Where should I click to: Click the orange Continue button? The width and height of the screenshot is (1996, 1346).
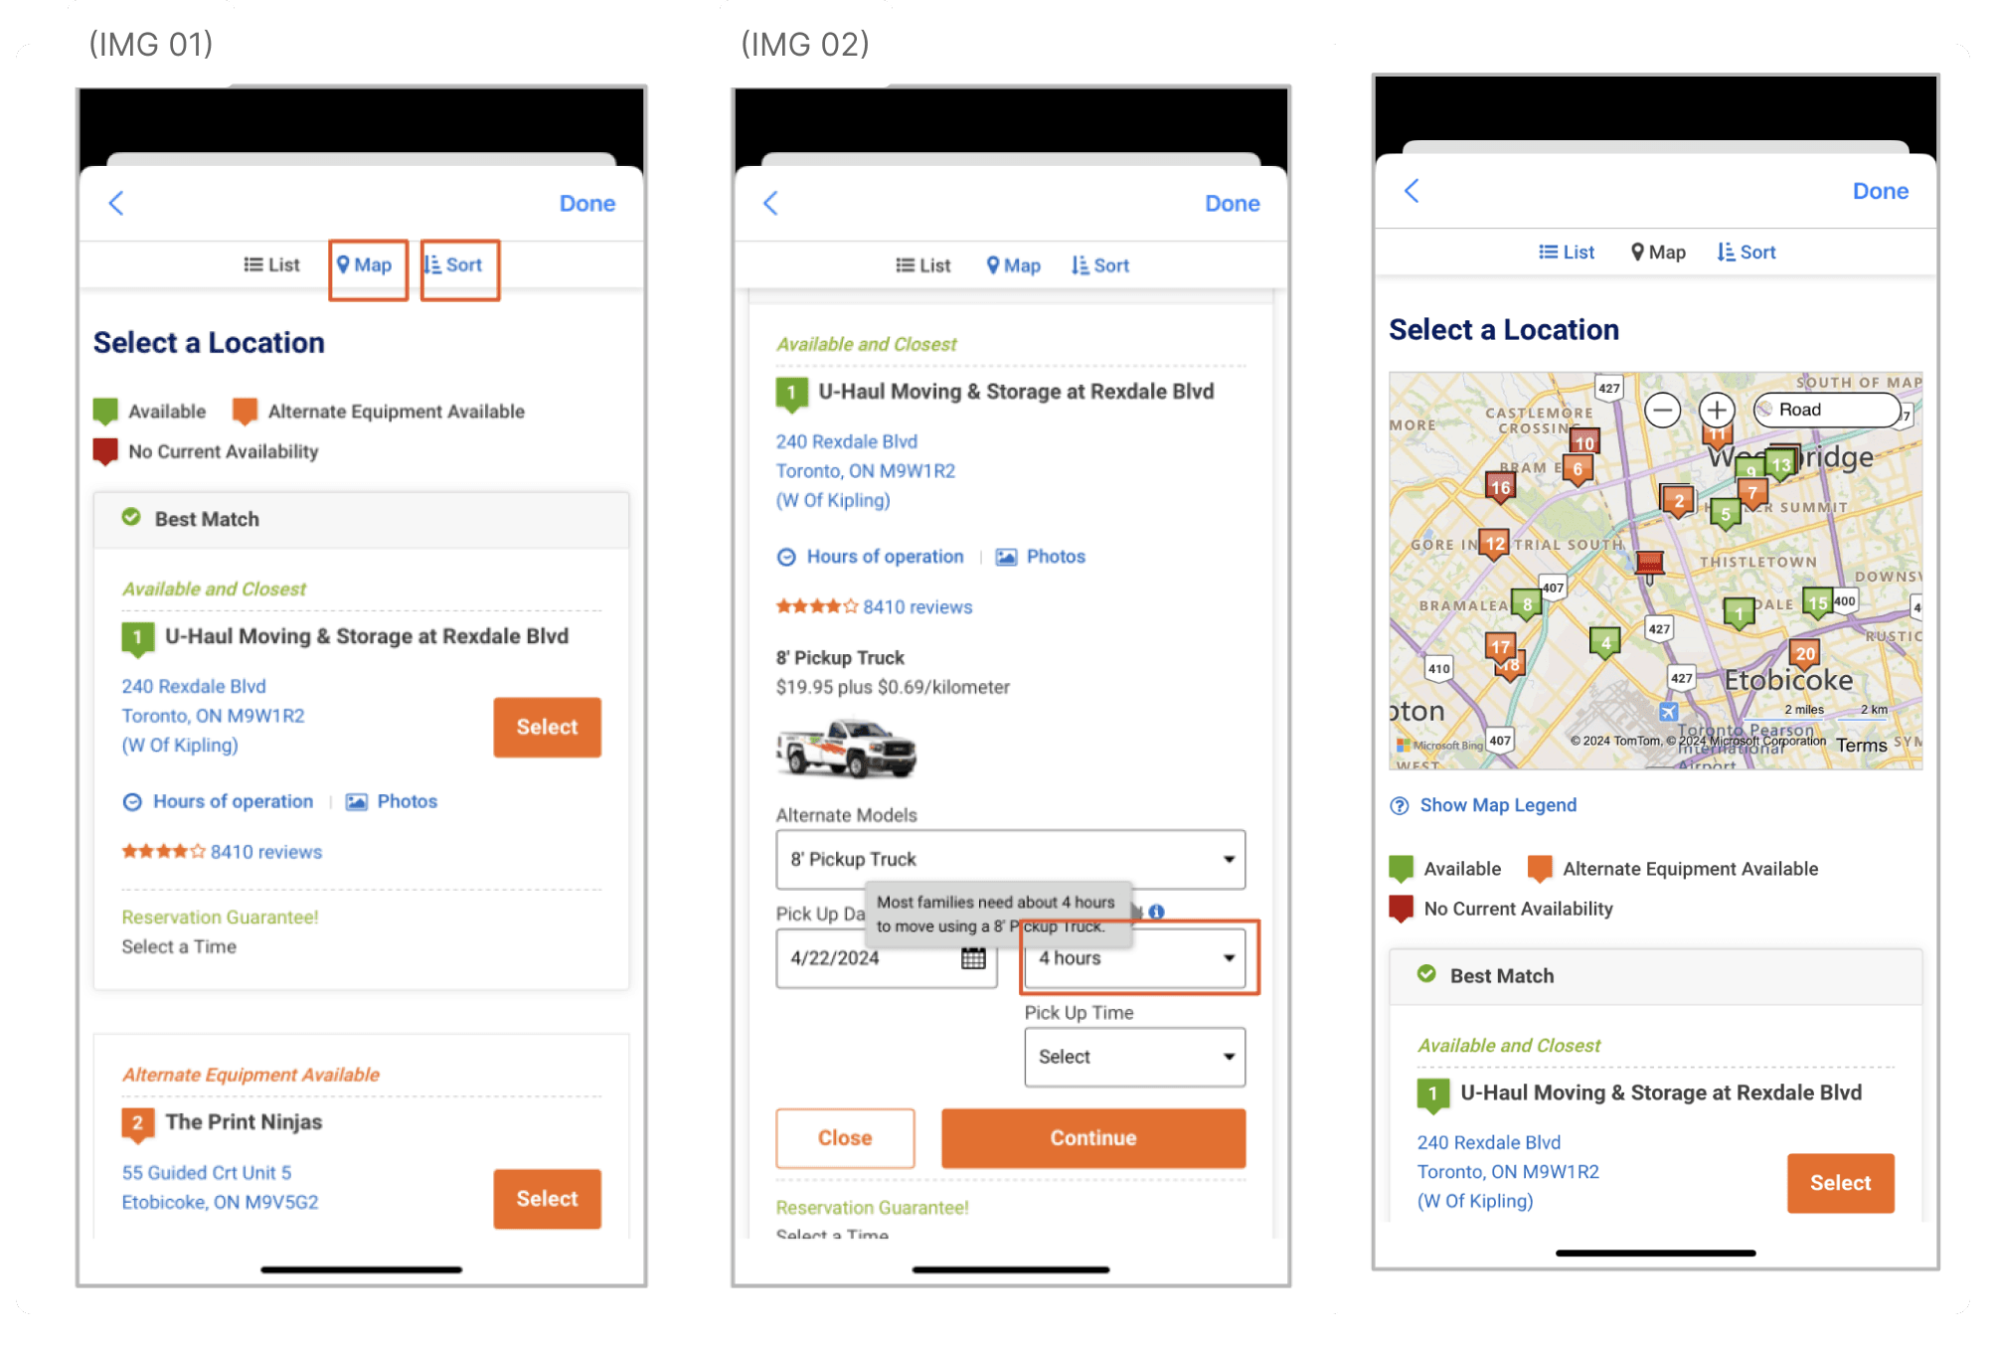point(1093,1138)
